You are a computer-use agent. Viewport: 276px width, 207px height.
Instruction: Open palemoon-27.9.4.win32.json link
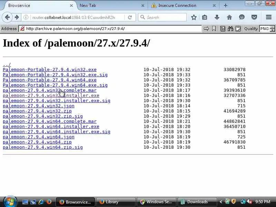tap(39, 106)
